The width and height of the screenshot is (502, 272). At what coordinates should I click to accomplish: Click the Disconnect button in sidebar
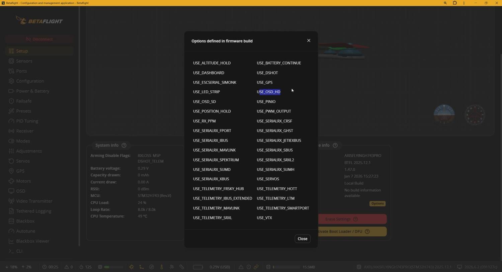tap(39, 39)
